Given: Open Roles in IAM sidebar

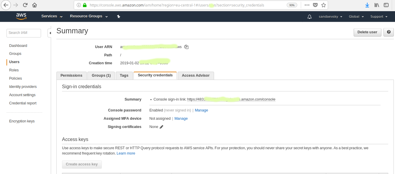Looking at the screenshot, I should click(14, 70).
